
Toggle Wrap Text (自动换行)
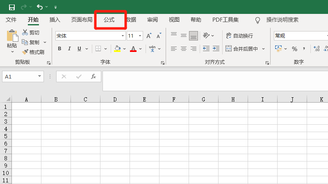tap(239, 36)
